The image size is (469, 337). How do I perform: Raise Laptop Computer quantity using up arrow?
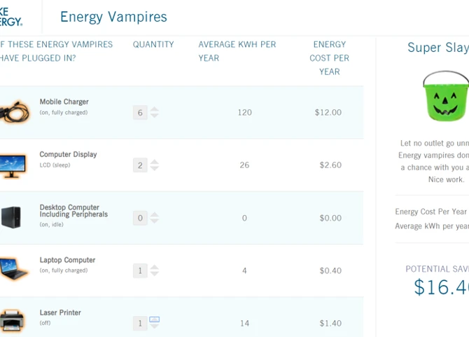pos(155,267)
